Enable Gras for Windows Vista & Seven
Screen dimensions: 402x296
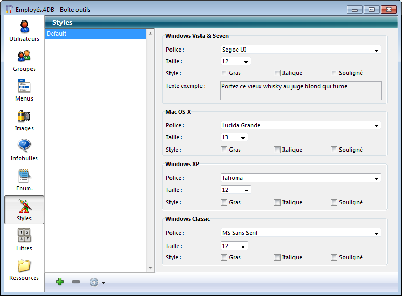(x=224, y=73)
